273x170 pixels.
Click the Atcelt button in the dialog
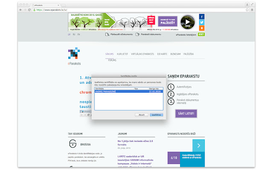click(x=141, y=115)
